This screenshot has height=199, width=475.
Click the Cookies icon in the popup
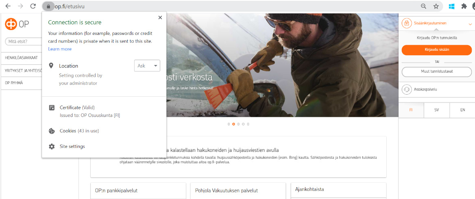click(x=52, y=131)
